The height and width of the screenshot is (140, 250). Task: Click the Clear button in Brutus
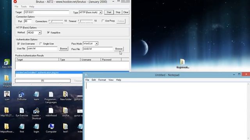tap(126, 12)
